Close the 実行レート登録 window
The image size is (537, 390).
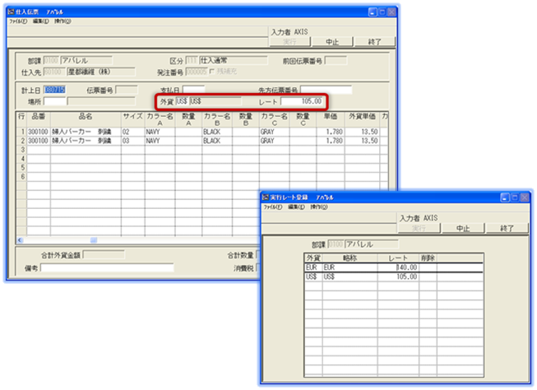[x=523, y=198]
